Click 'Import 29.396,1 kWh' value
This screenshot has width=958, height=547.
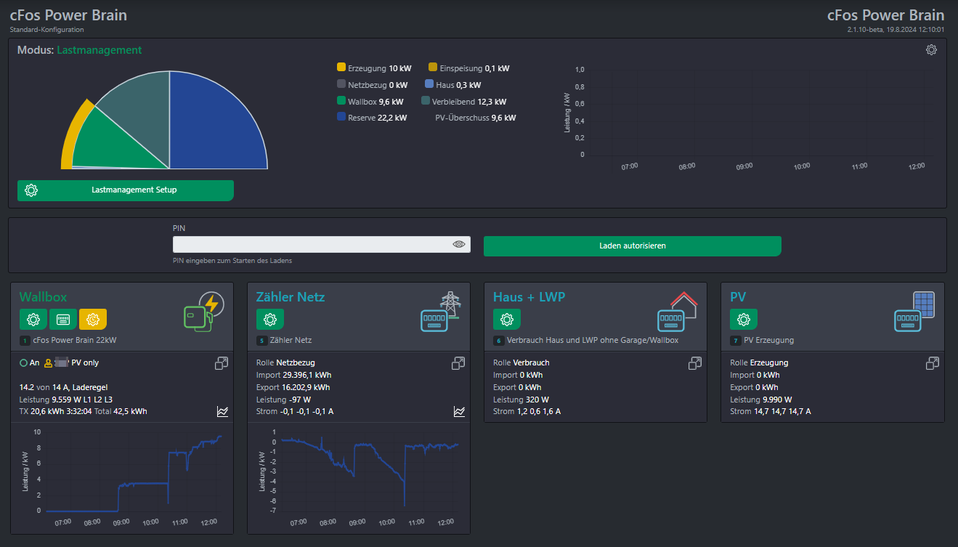click(293, 375)
